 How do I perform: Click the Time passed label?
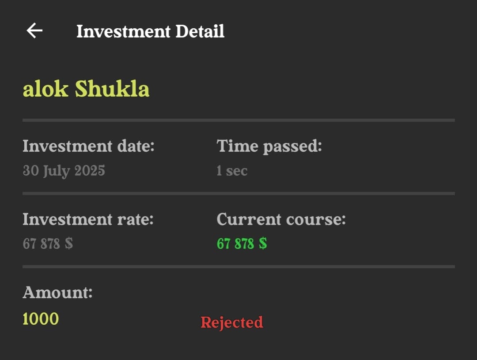click(269, 146)
